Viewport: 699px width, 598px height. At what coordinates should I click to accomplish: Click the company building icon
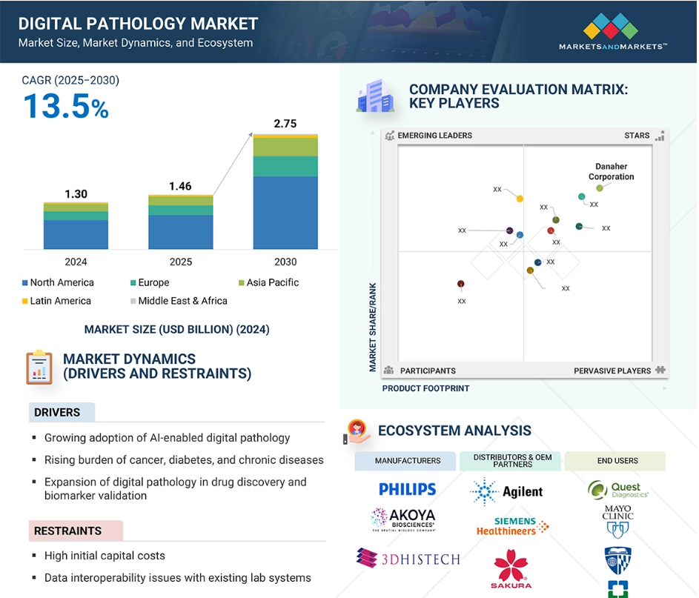375,96
